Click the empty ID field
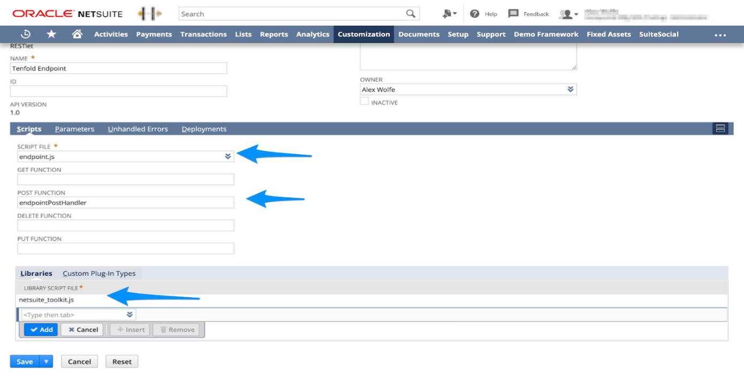 pyautogui.click(x=118, y=92)
